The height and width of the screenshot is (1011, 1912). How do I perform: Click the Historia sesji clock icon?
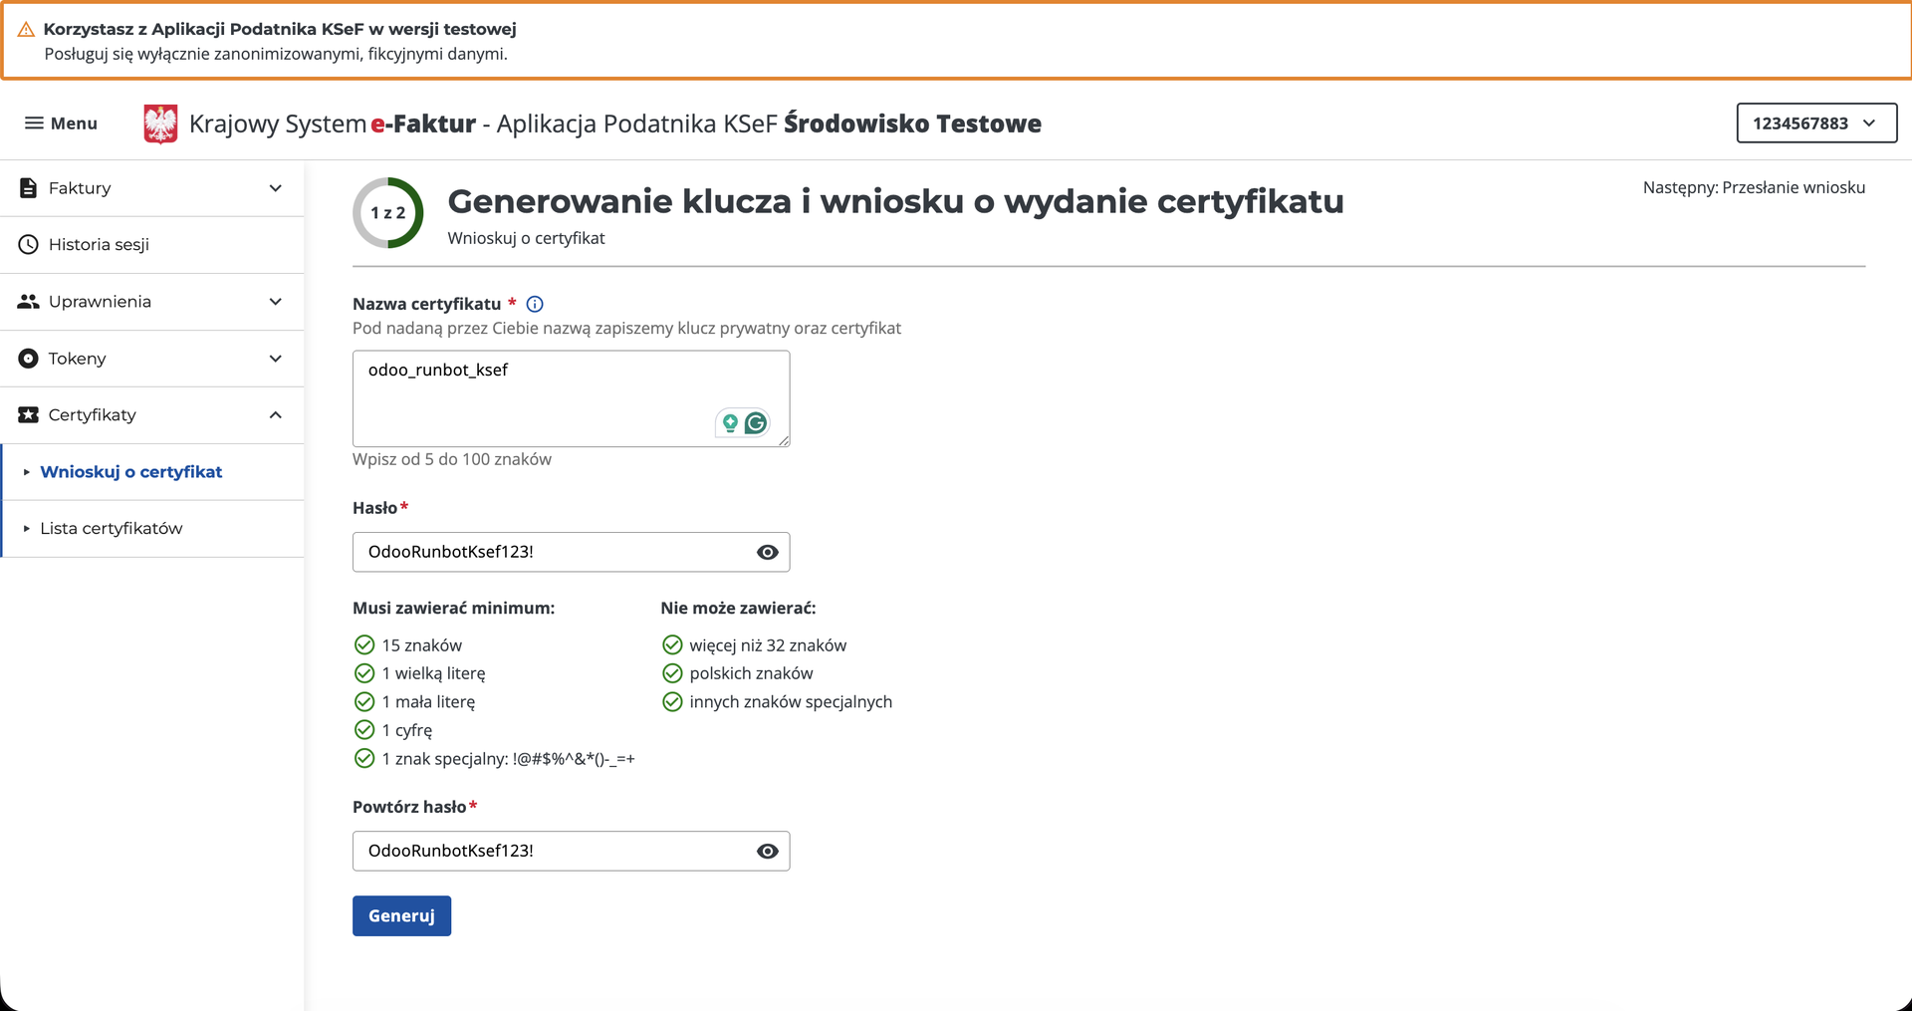(29, 245)
